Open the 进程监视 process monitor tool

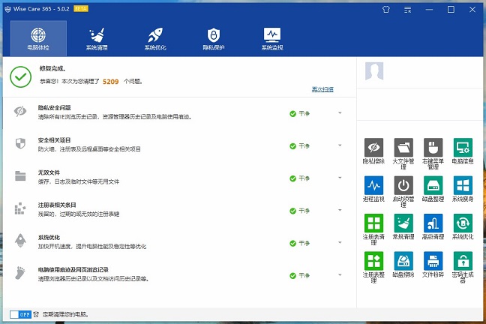[x=373, y=186]
